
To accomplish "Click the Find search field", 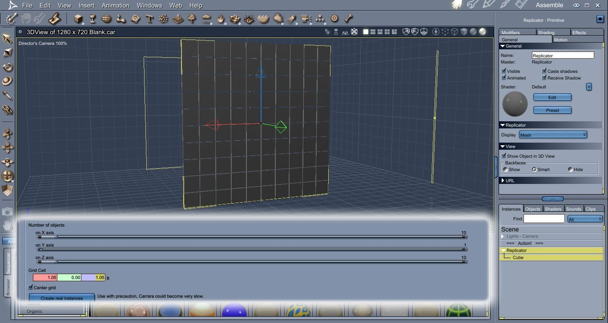I will [x=544, y=219].
